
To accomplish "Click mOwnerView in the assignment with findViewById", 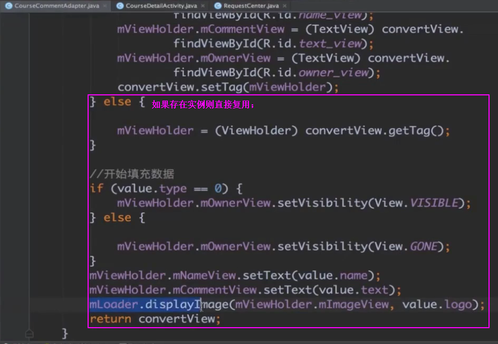I will click(235, 58).
